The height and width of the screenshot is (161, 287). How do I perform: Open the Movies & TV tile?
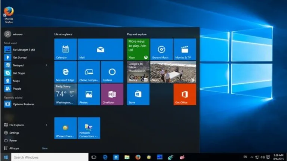point(185,49)
